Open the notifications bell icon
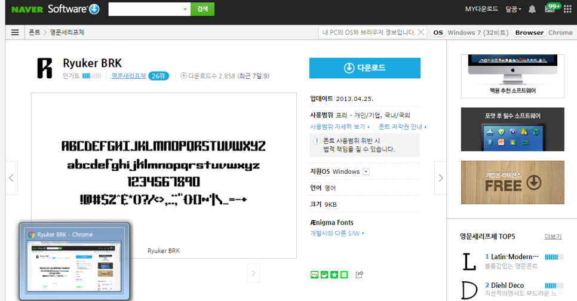Viewport: 577px width, 301px height. (532, 9)
